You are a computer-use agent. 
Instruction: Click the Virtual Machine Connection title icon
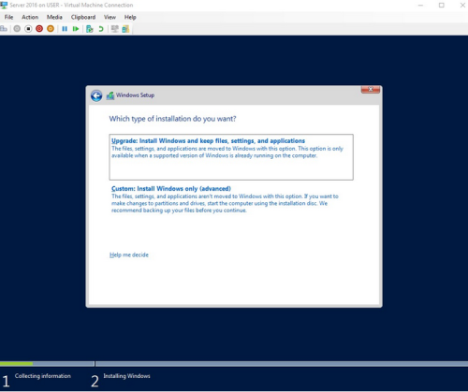point(4,5)
